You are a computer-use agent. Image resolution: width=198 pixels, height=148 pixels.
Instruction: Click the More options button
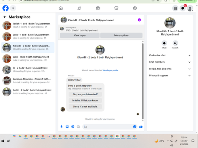121,35
